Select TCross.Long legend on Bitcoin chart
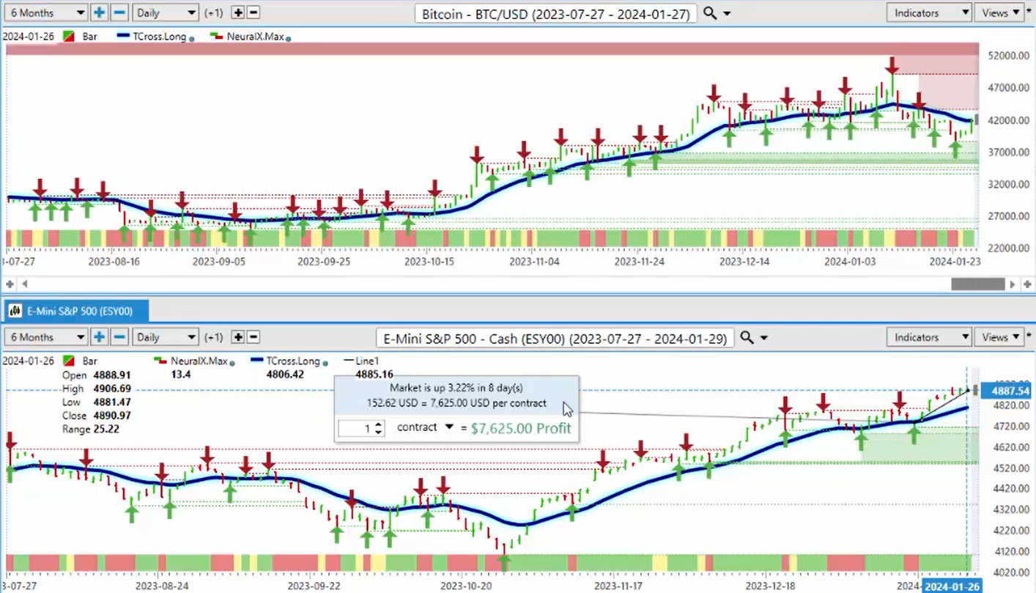 click(x=159, y=36)
